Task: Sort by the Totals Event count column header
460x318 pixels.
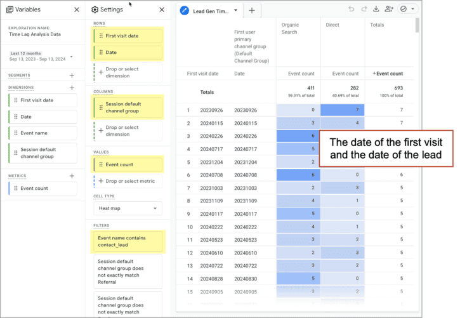Action: [x=387, y=74]
